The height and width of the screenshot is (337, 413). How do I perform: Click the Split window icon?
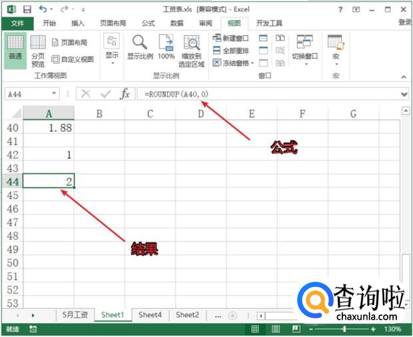point(263,38)
